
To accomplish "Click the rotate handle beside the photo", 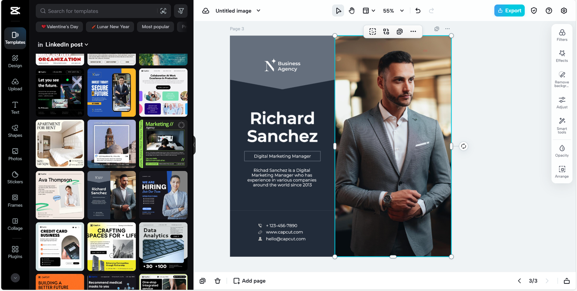I will pyautogui.click(x=463, y=146).
